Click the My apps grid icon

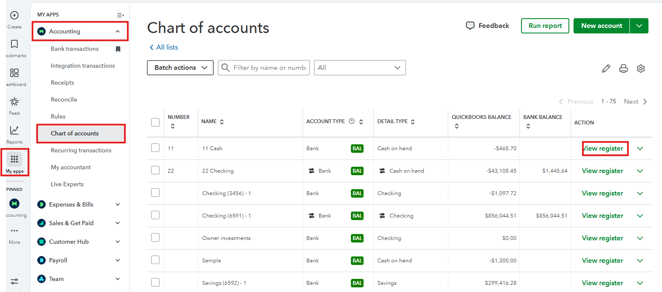coord(14,160)
